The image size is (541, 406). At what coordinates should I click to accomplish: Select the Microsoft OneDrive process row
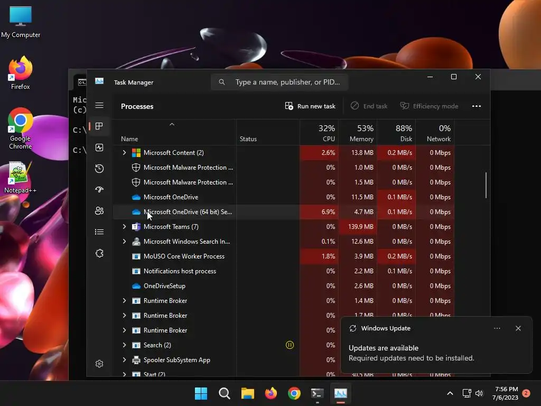[x=284, y=197]
